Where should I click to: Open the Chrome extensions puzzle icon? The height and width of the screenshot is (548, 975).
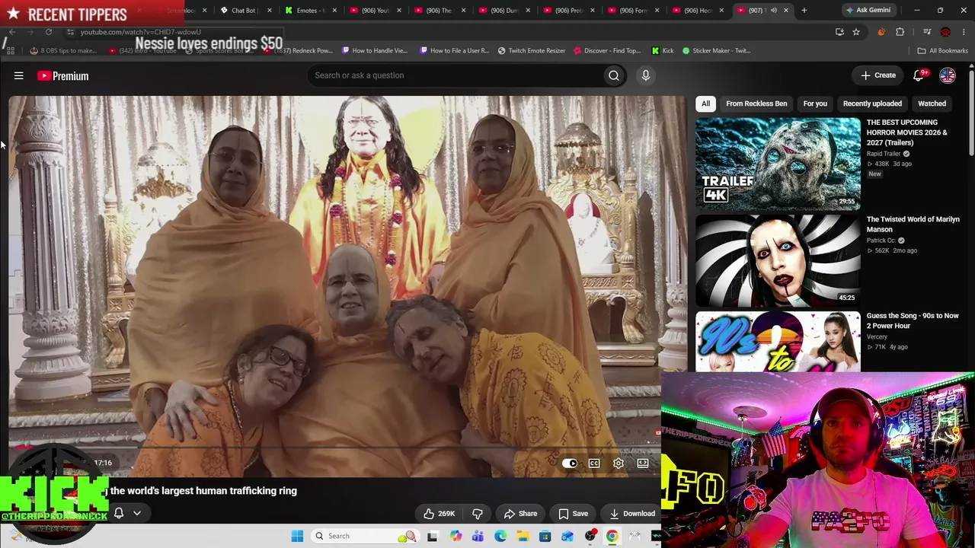[900, 32]
